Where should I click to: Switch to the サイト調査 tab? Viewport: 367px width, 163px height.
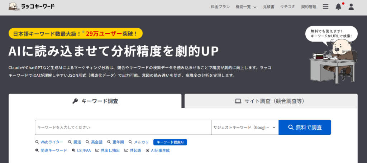[x=271, y=101]
